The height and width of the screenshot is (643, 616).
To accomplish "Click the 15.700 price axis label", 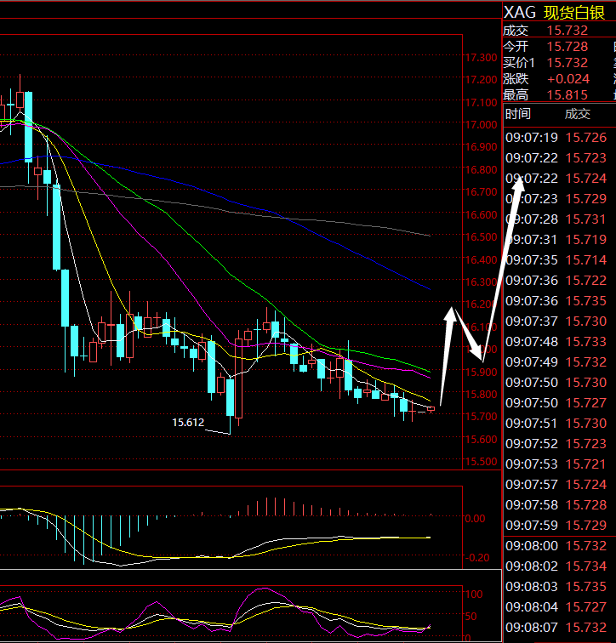I will (x=481, y=416).
